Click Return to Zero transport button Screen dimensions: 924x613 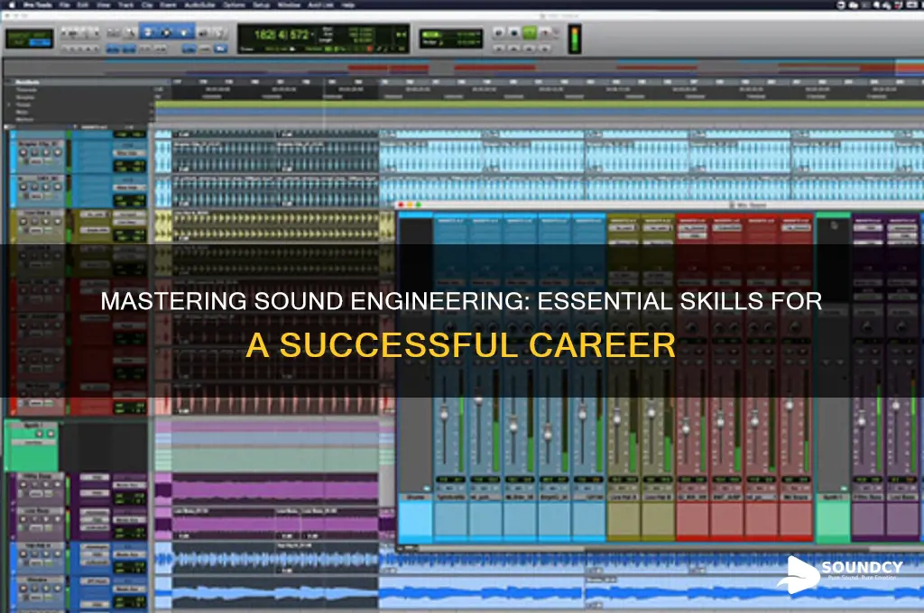[498, 49]
